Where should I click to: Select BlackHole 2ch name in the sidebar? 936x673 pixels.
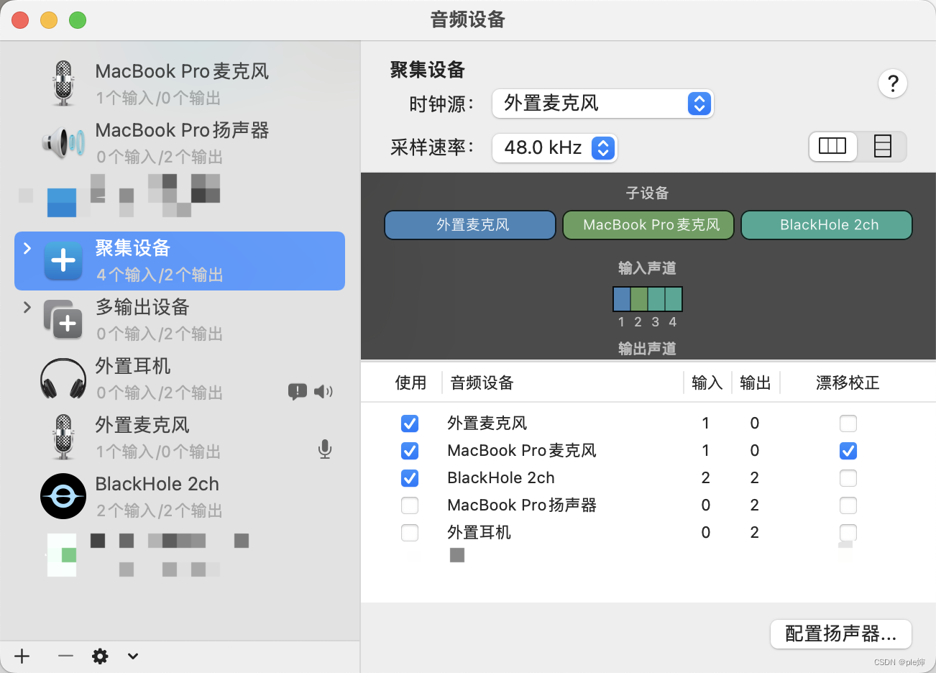pyautogui.click(x=157, y=484)
